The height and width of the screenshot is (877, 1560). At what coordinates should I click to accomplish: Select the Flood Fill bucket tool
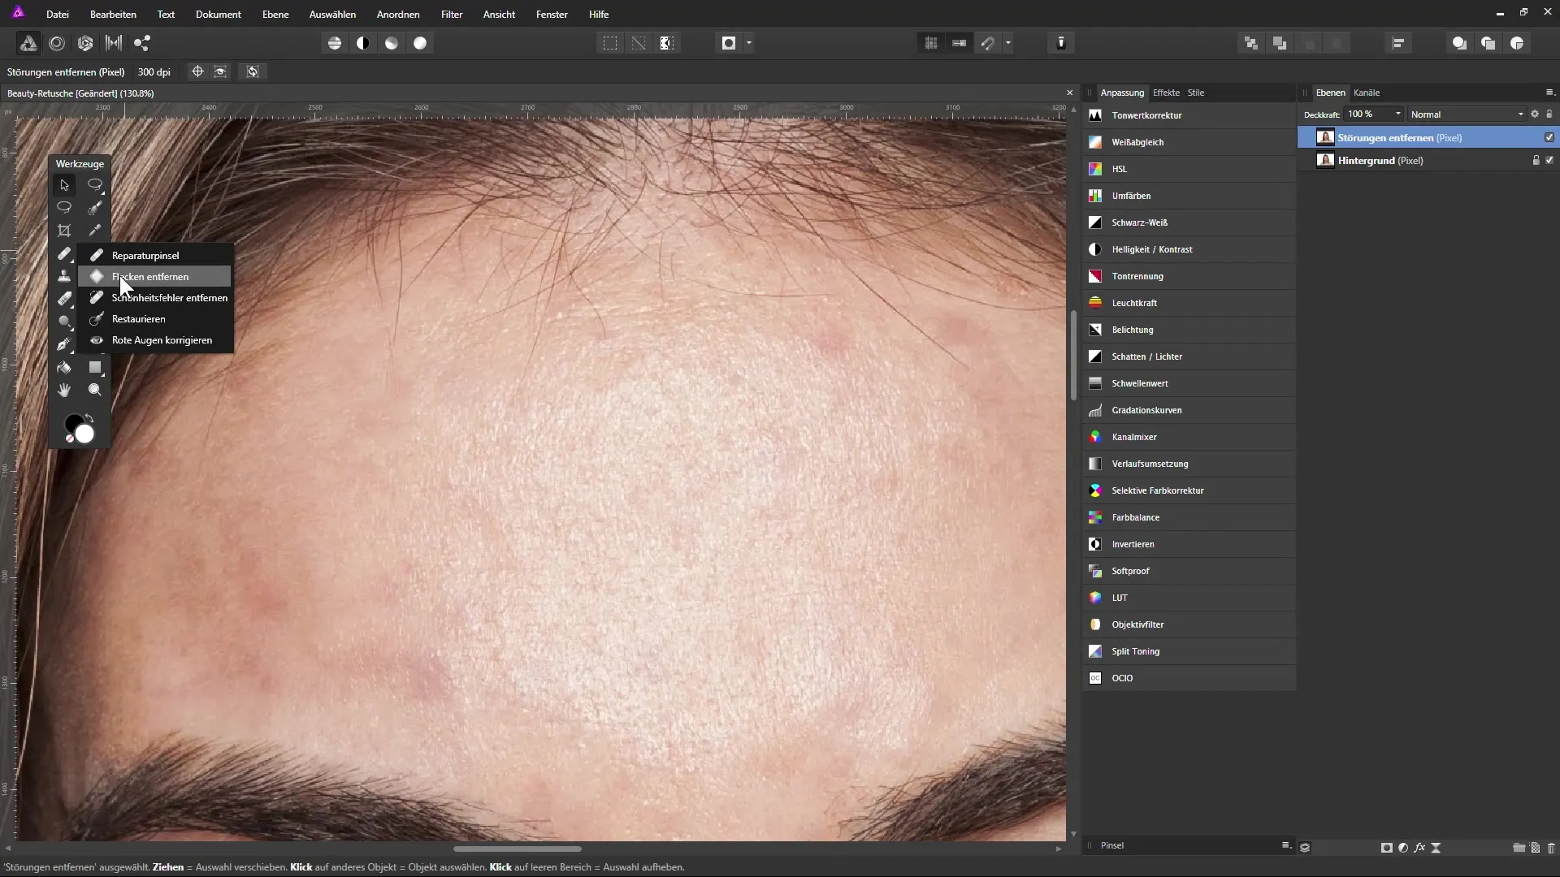64,367
